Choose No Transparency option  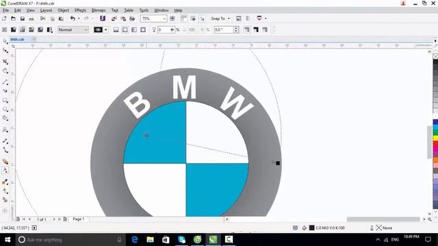coord(4,29)
